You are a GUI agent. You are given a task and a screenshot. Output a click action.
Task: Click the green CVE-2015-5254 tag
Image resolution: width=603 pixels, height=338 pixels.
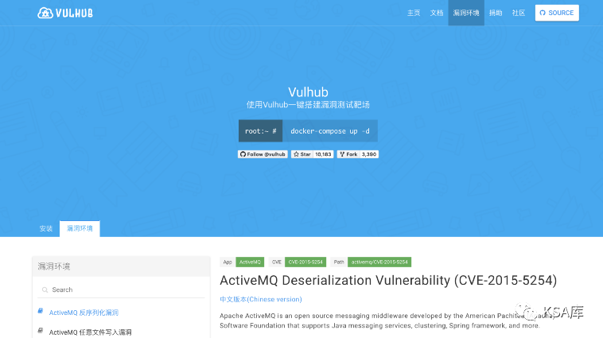point(305,262)
